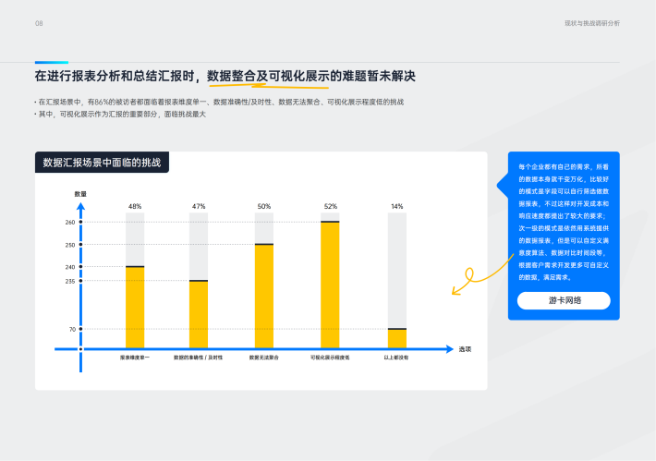This screenshot has height=461, width=656.
Task: Click the 260 axis tick dot
Action: tap(80, 223)
